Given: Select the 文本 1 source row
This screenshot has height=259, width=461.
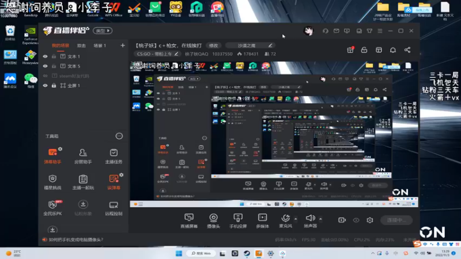Looking at the screenshot, I should [x=84, y=56].
